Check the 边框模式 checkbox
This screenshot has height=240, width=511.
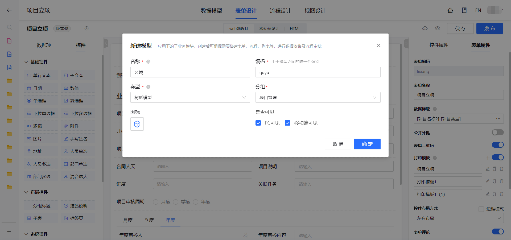tap(481, 209)
